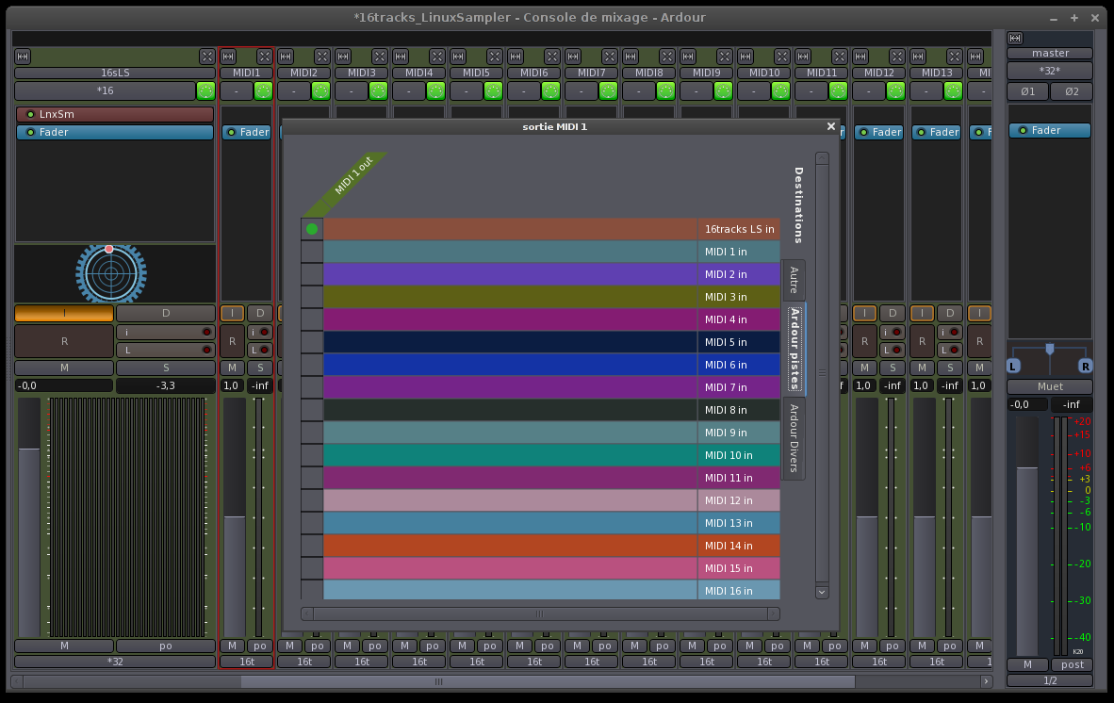Connect MIDI 1 out to MIDI 5 in
Screen dimensions: 1114x703
(312, 342)
